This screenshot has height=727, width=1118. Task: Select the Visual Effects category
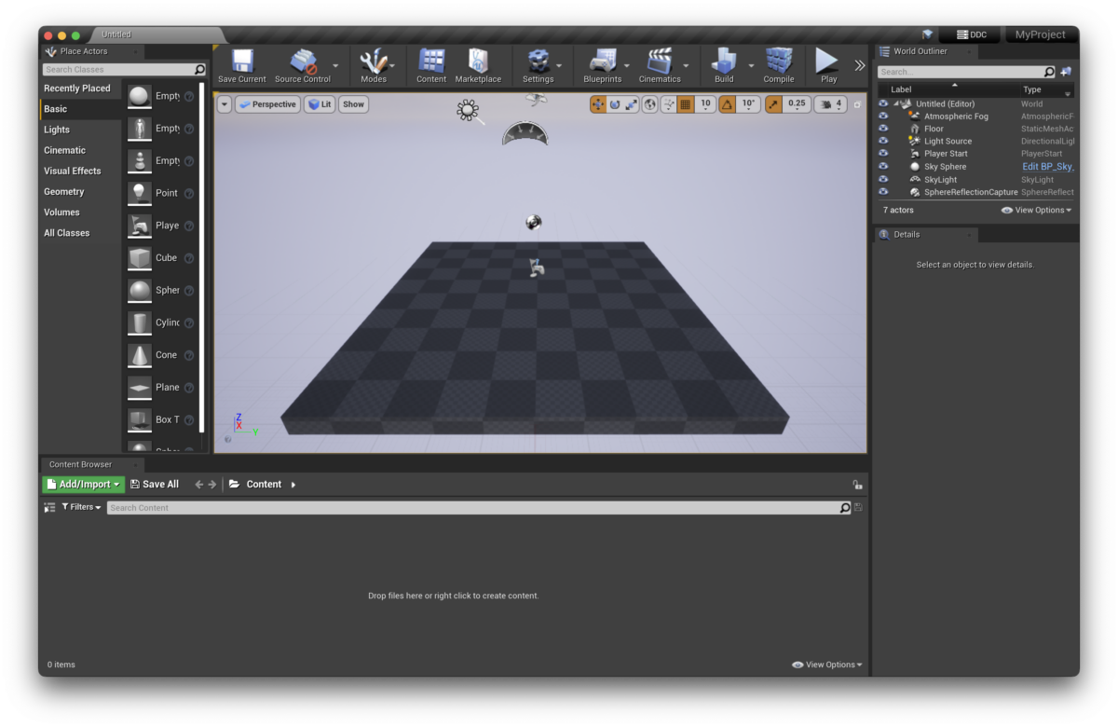tap(73, 171)
